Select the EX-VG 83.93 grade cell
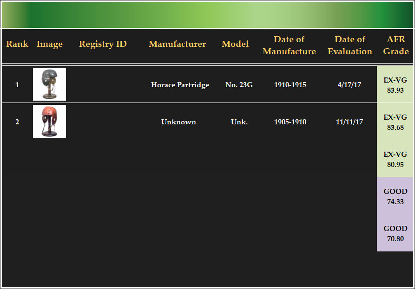Image resolution: width=415 pixels, height=289 pixels. (x=395, y=85)
